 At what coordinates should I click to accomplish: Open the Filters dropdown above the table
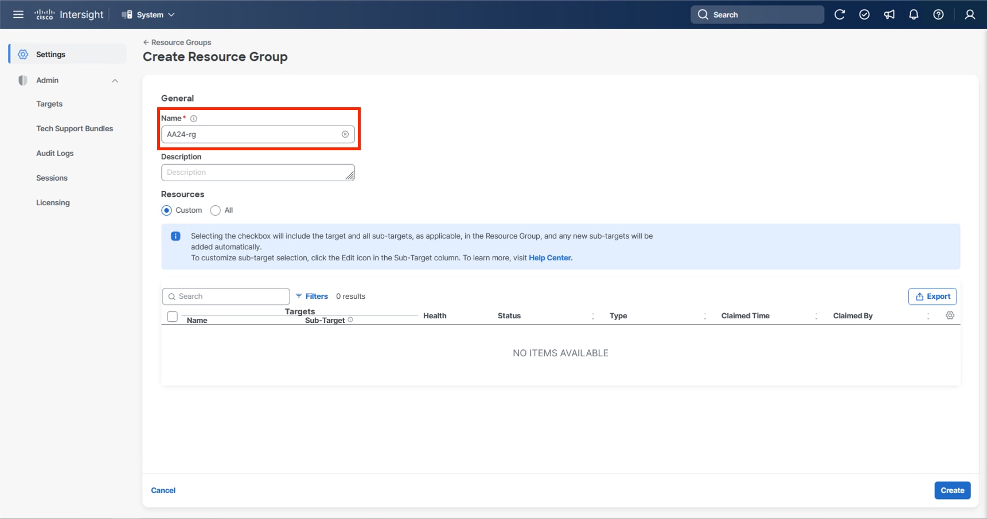pyautogui.click(x=312, y=296)
